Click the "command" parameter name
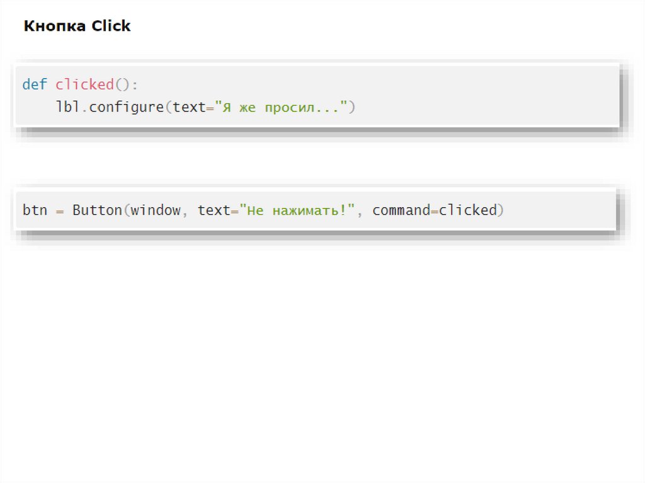 401,210
